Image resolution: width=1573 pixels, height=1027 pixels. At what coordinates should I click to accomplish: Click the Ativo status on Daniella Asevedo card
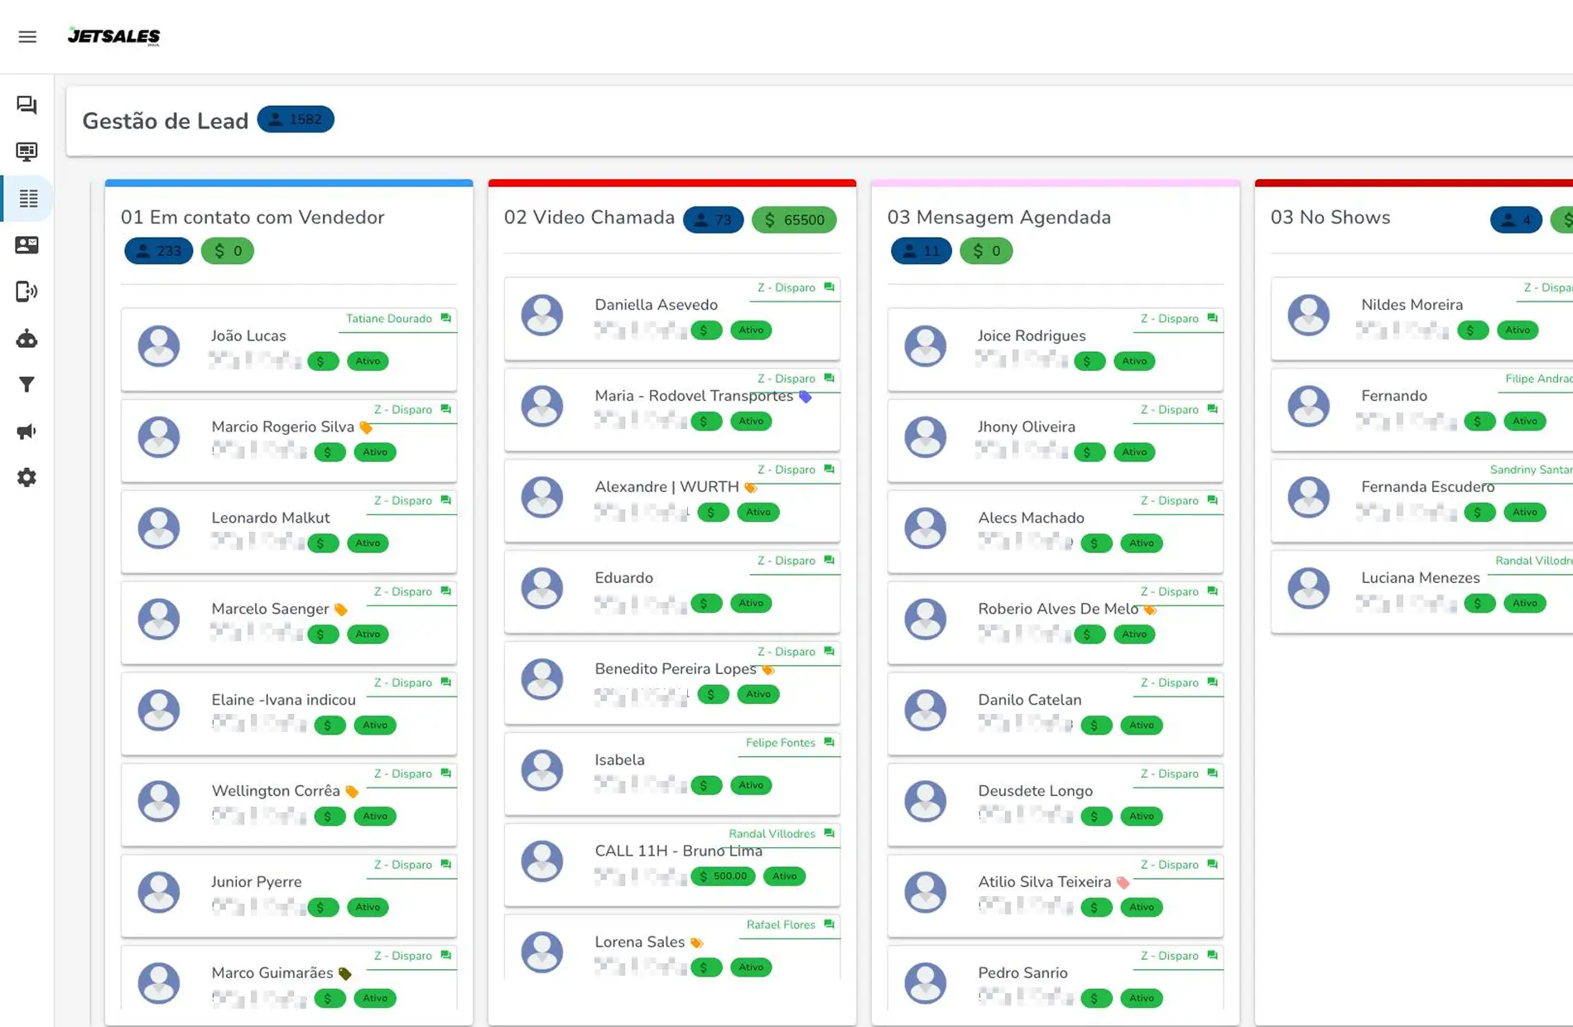point(750,330)
